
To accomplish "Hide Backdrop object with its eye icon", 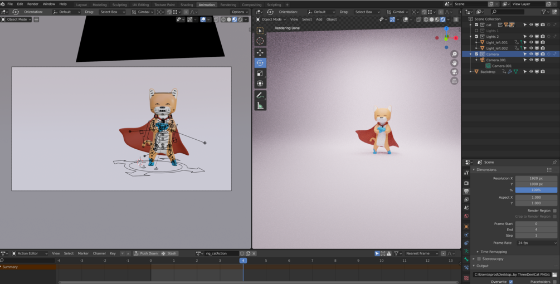I will pos(531,72).
